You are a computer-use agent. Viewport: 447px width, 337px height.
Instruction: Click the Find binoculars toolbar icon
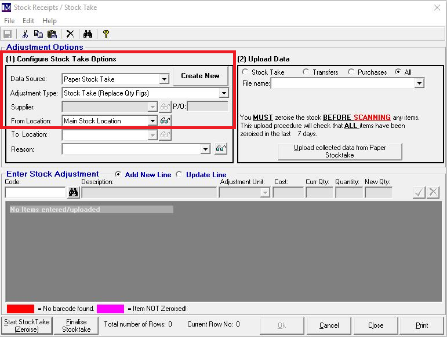(x=88, y=34)
